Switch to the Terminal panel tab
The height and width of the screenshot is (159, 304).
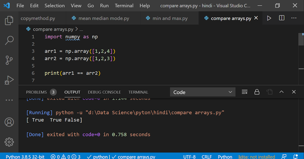coord(138,92)
